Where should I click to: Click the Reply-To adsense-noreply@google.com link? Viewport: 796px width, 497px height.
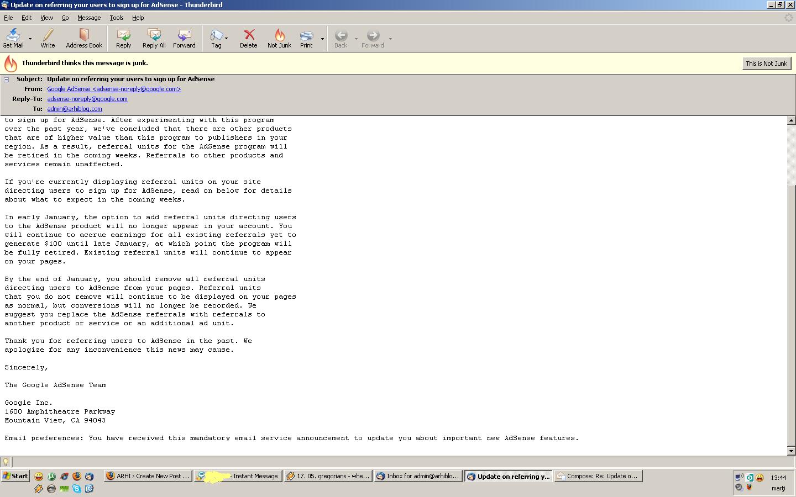[87, 99]
